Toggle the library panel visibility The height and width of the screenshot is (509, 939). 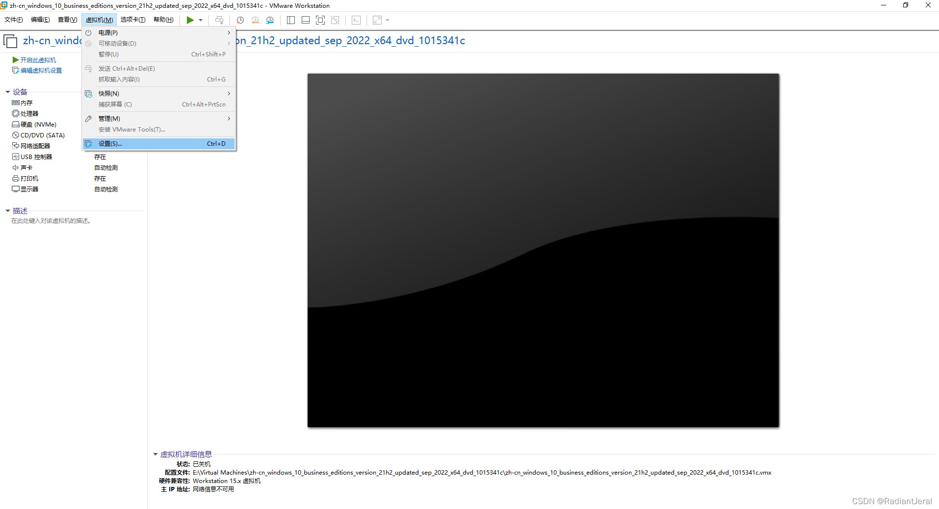click(x=290, y=20)
